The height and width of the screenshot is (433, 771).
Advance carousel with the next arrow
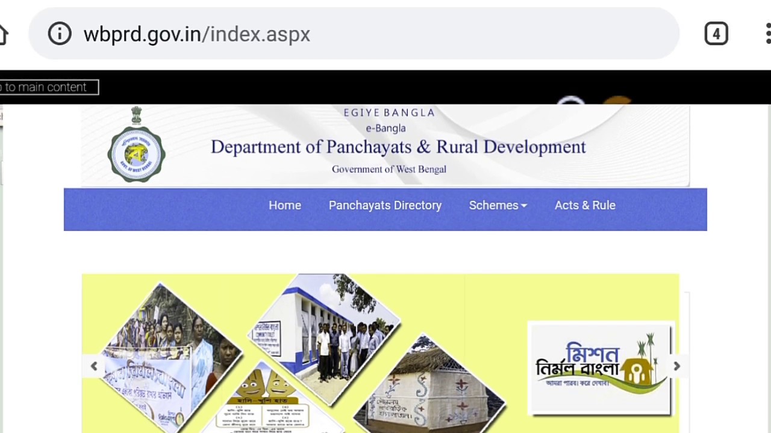[676, 366]
